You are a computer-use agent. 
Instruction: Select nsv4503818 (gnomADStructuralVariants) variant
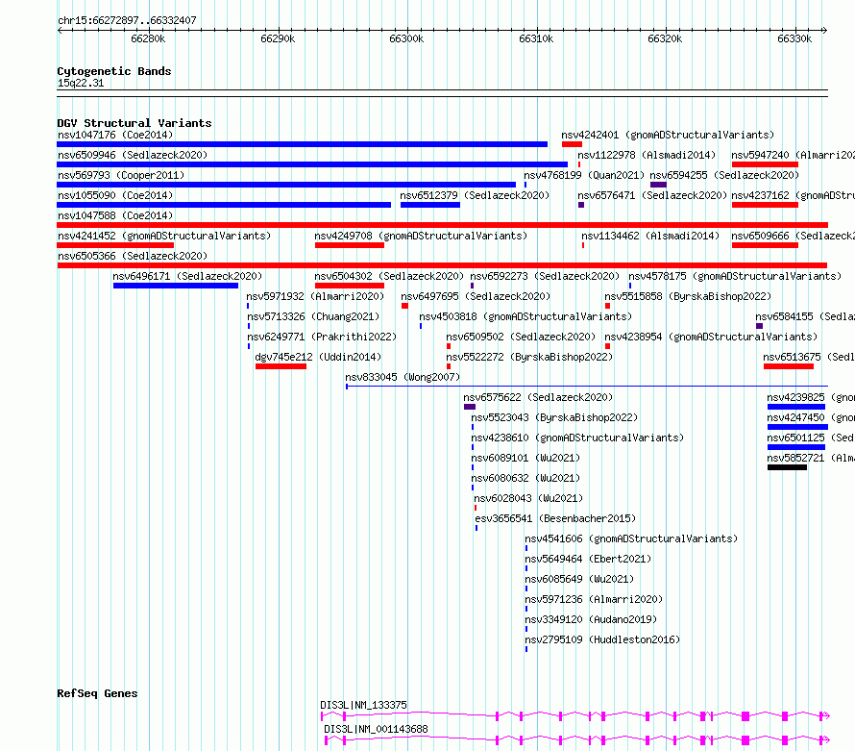coord(525,316)
